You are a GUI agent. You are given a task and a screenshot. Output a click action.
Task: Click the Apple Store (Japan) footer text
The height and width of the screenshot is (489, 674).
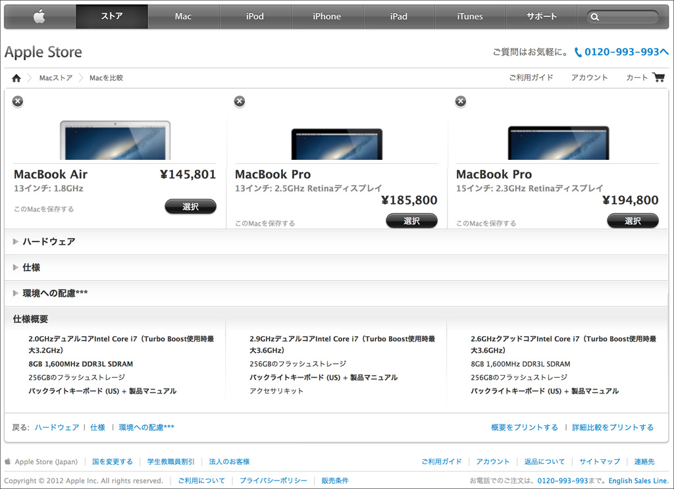47,461
